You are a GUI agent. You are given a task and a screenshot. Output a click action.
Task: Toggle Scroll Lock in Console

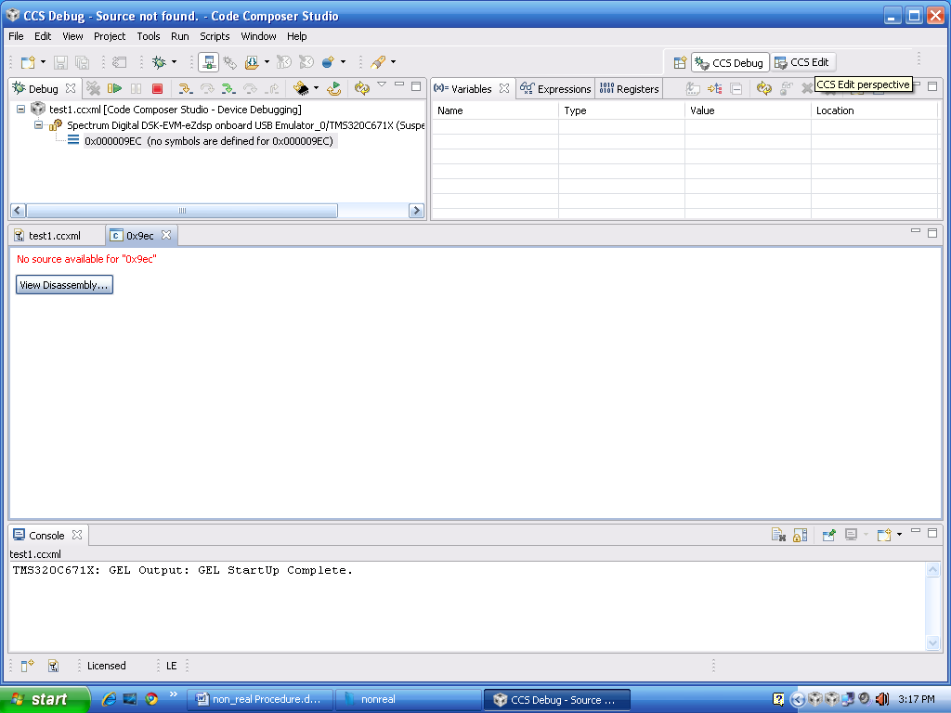800,535
